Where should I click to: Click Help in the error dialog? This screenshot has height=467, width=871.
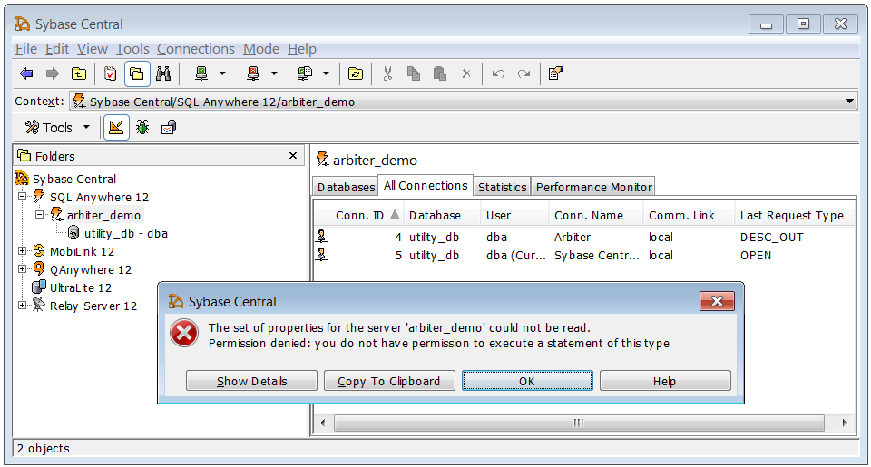pyautogui.click(x=665, y=381)
